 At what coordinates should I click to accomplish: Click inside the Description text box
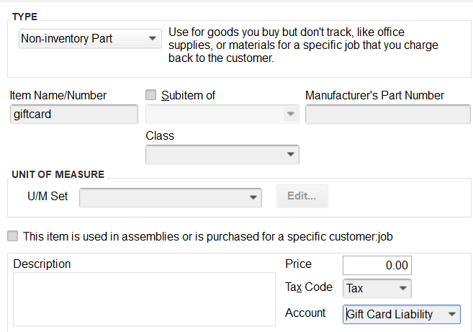tap(144, 299)
